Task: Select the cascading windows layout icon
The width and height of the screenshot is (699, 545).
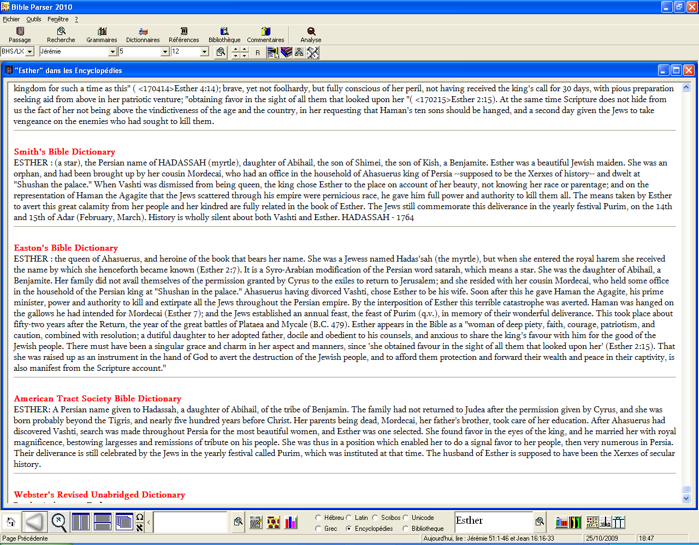Action: 125,522
